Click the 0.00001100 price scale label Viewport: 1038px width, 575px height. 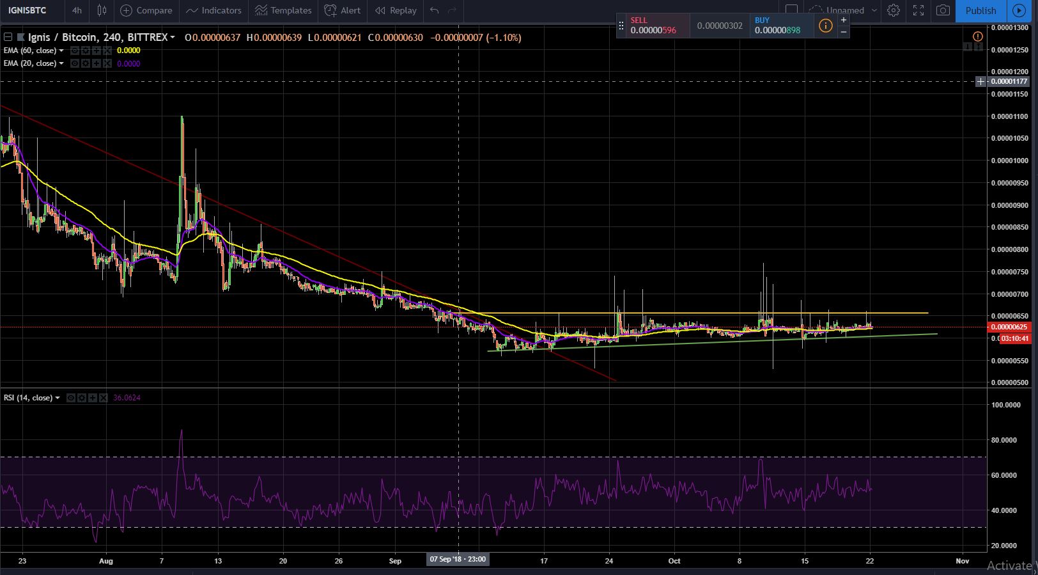click(x=1010, y=116)
